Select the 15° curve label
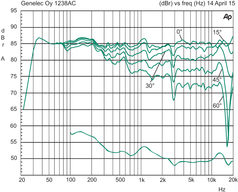Screen dimensions: 238x192 click(217, 32)
